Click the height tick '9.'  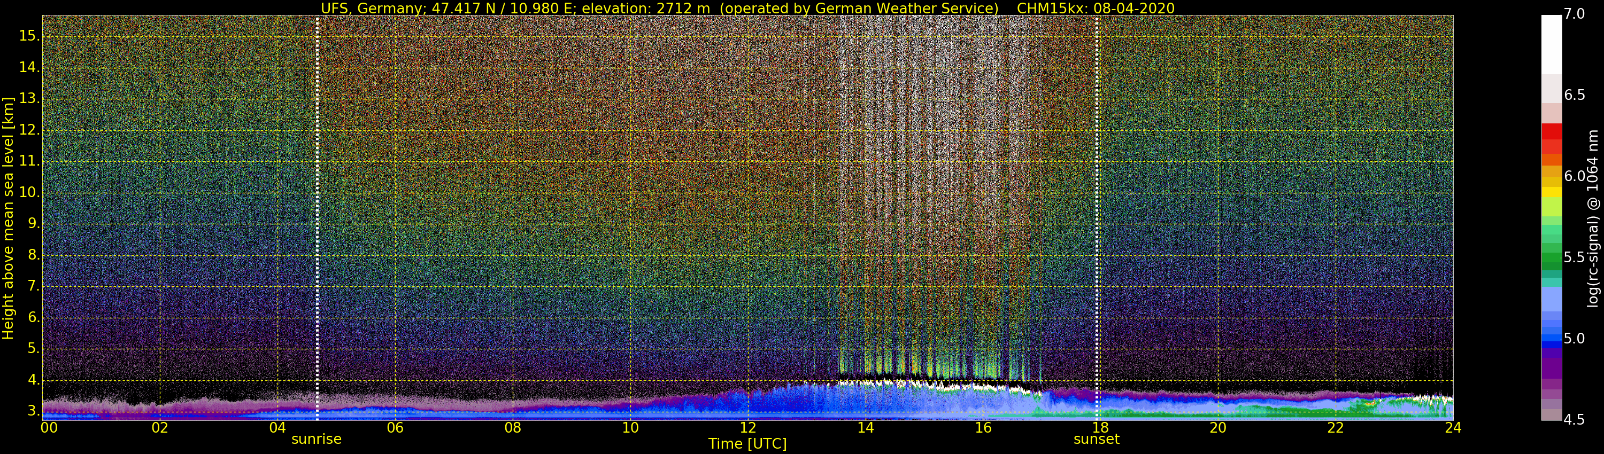(x=33, y=224)
